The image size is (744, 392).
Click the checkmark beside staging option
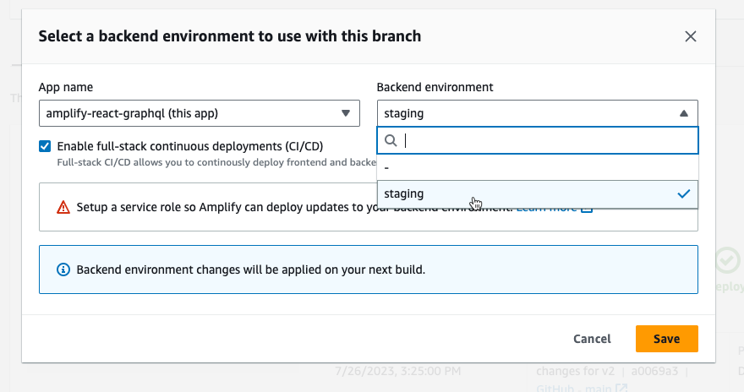(x=684, y=194)
